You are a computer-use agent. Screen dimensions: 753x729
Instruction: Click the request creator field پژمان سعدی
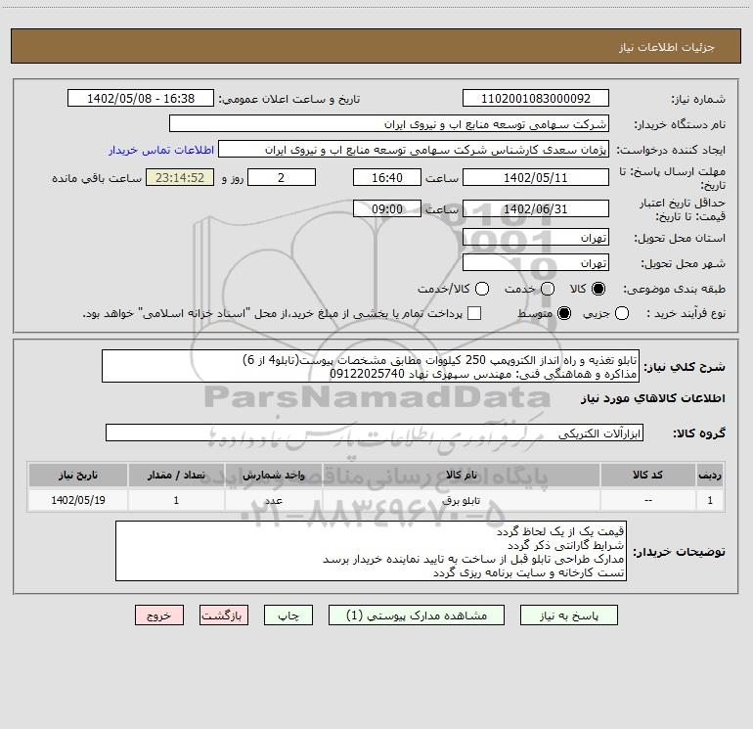point(414,150)
